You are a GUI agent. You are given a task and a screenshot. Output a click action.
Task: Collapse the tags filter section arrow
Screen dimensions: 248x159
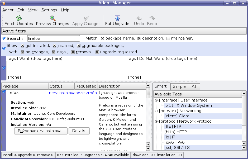(4, 68)
